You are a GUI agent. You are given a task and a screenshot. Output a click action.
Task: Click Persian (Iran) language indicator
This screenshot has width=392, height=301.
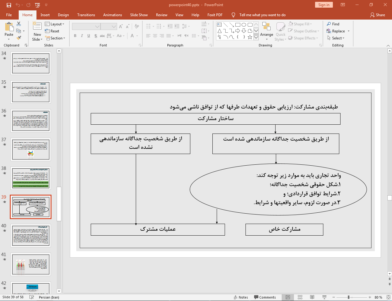pos(49,297)
